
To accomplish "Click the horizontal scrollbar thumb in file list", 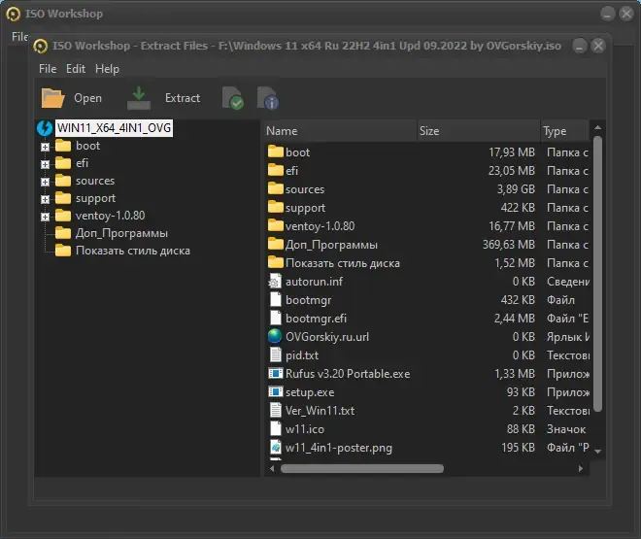I will [x=362, y=468].
